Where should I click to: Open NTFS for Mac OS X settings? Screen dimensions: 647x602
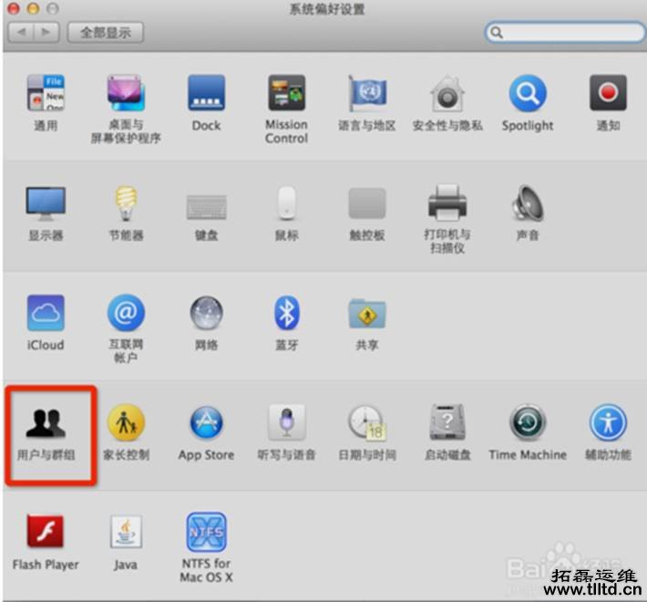coord(206,533)
